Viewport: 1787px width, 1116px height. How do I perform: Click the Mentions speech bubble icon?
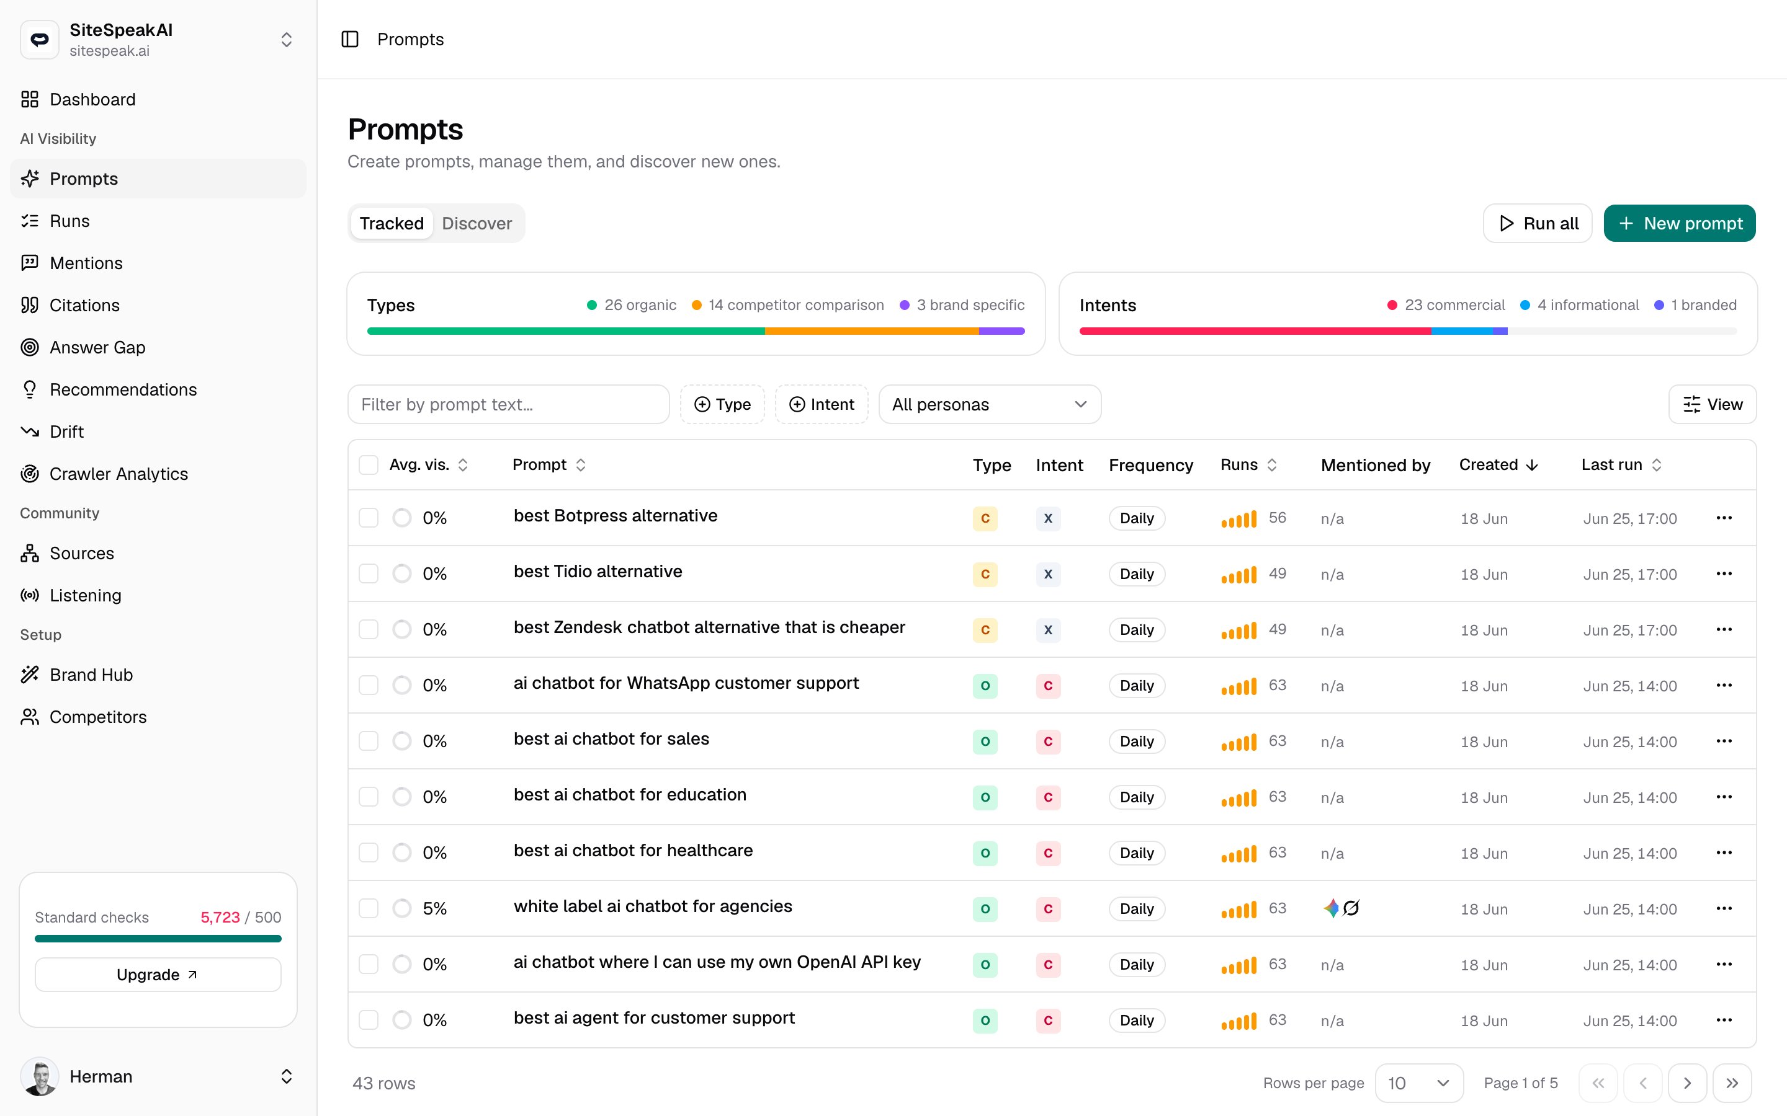point(30,263)
